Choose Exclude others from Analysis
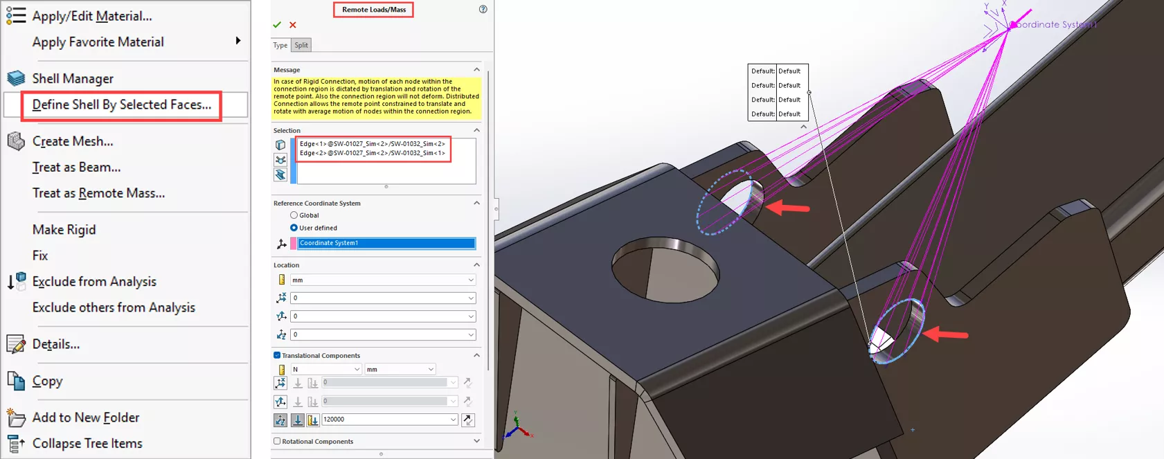The width and height of the screenshot is (1164, 459). pyautogui.click(x=114, y=307)
